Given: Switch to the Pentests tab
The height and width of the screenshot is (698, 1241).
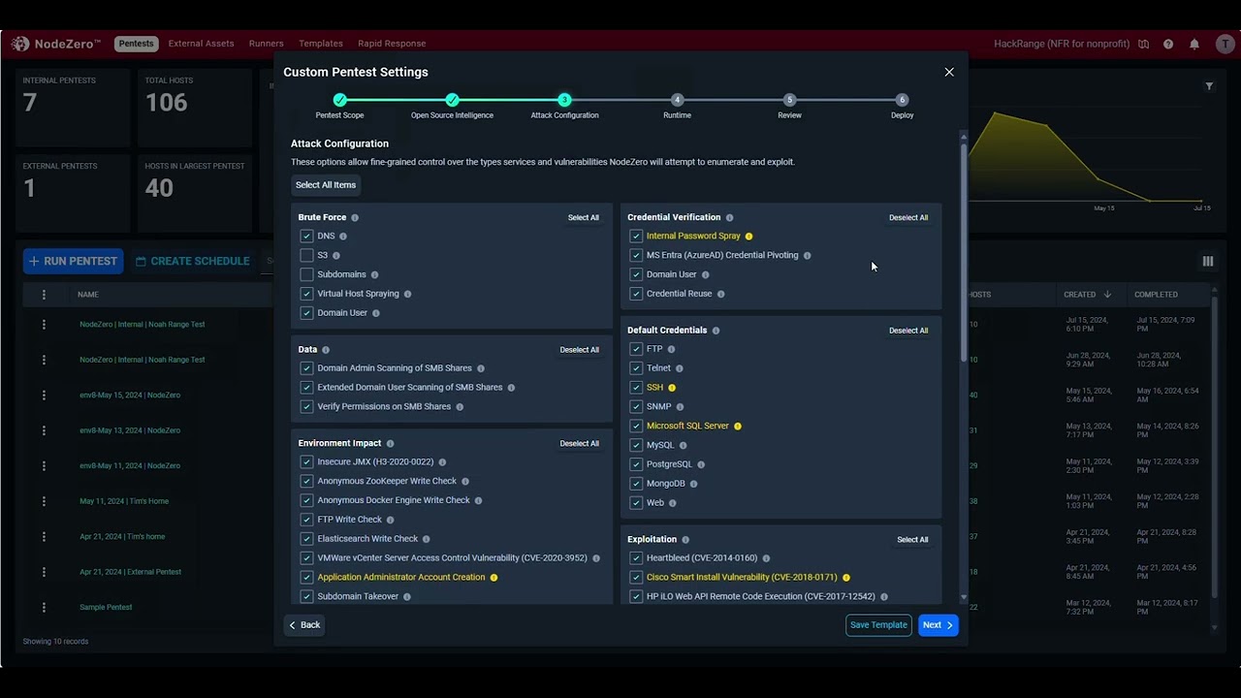Looking at the screenshot, I should pyautogui.click(x=136, y=44).
